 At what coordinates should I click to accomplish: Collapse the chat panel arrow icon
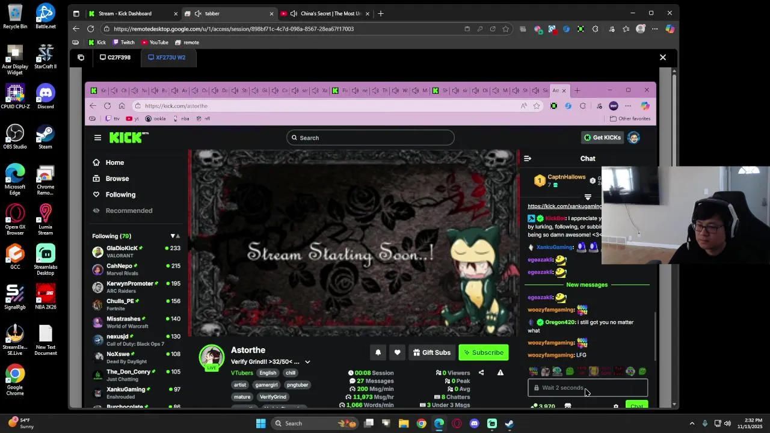pyautogui.click(x=528, y=159)
